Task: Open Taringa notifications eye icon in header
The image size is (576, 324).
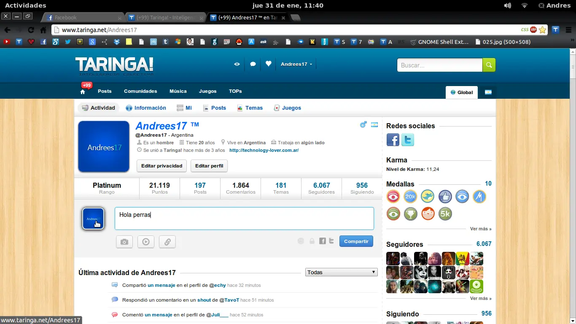Action: (237, 64)
